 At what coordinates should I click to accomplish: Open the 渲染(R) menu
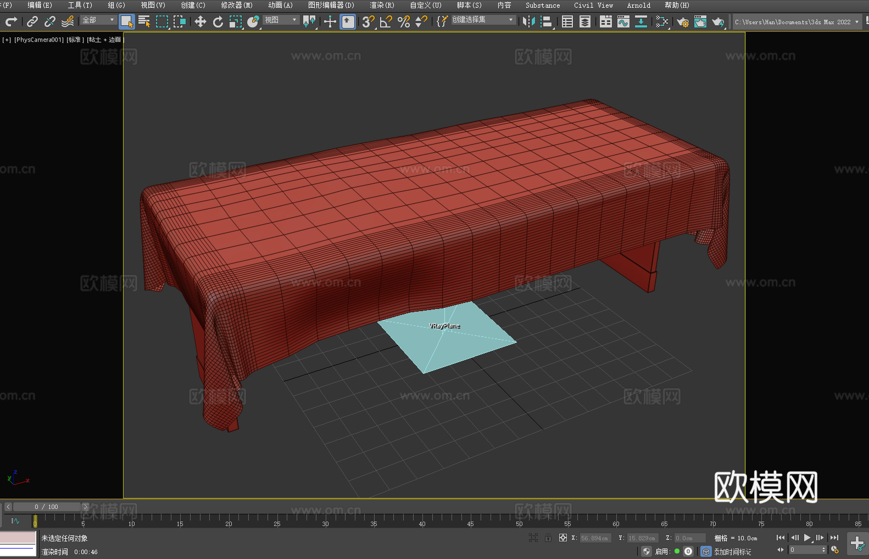[382, 5]
